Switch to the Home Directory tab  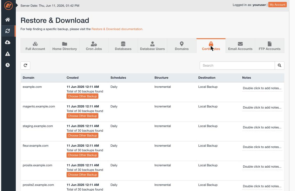pos(64,46)
